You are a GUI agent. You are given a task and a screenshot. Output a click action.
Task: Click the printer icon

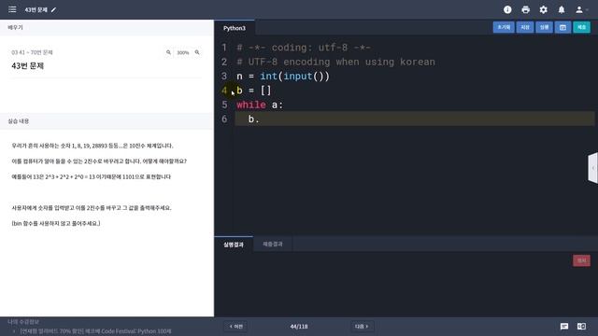click(x=525, y=10)
